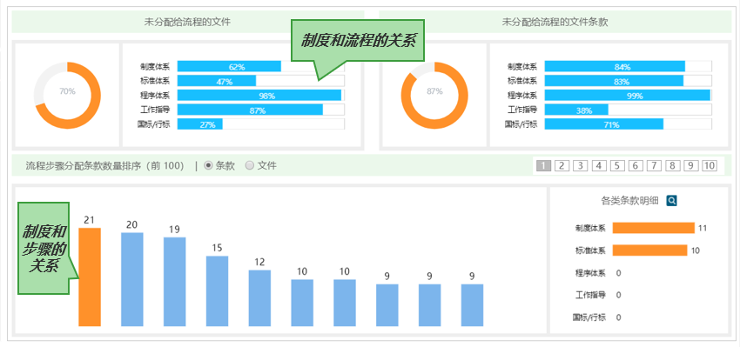Viewport: 740px width, 347px height.
Task: Click the 未分配给流程的文件 header
Action: coord(188,22)
